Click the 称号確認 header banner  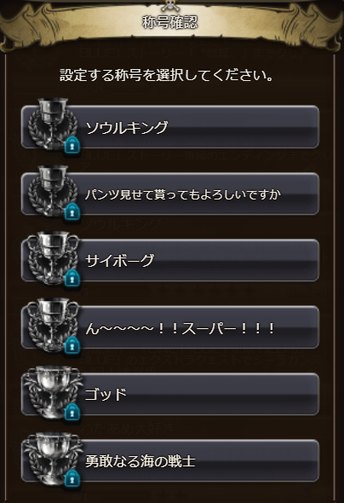point(170,22)
